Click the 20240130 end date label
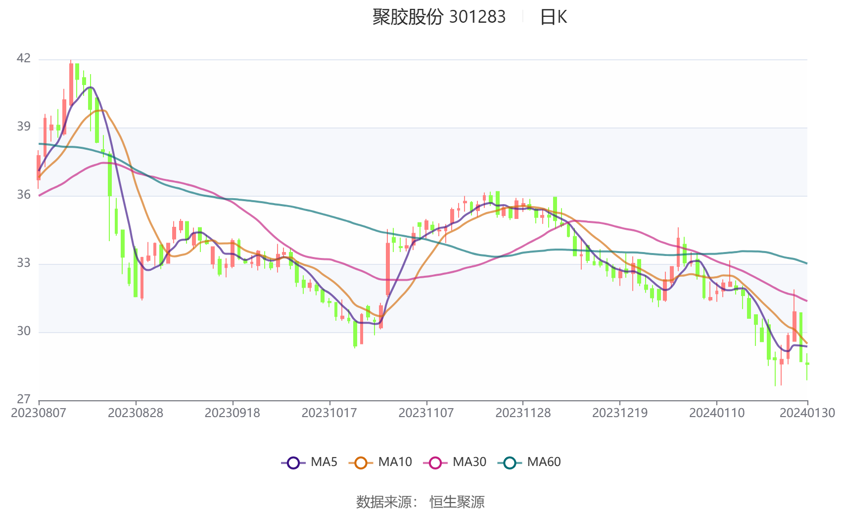 (807, 413)
